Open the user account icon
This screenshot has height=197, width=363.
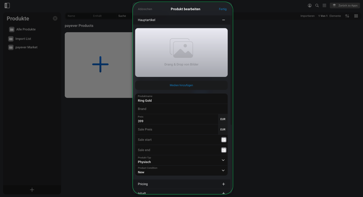click(310, 6)
